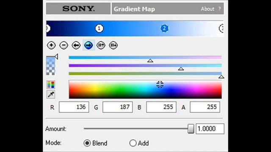
Task: Click the SONY logo banner
Action: 78,8
